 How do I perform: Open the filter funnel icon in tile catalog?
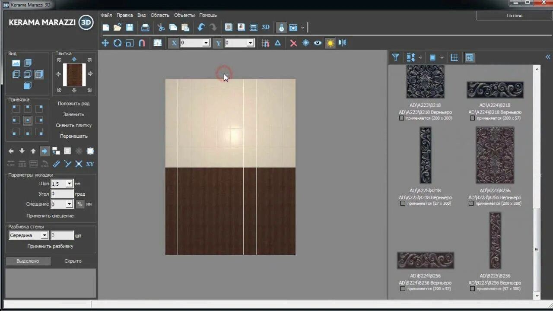coord(395,57)
